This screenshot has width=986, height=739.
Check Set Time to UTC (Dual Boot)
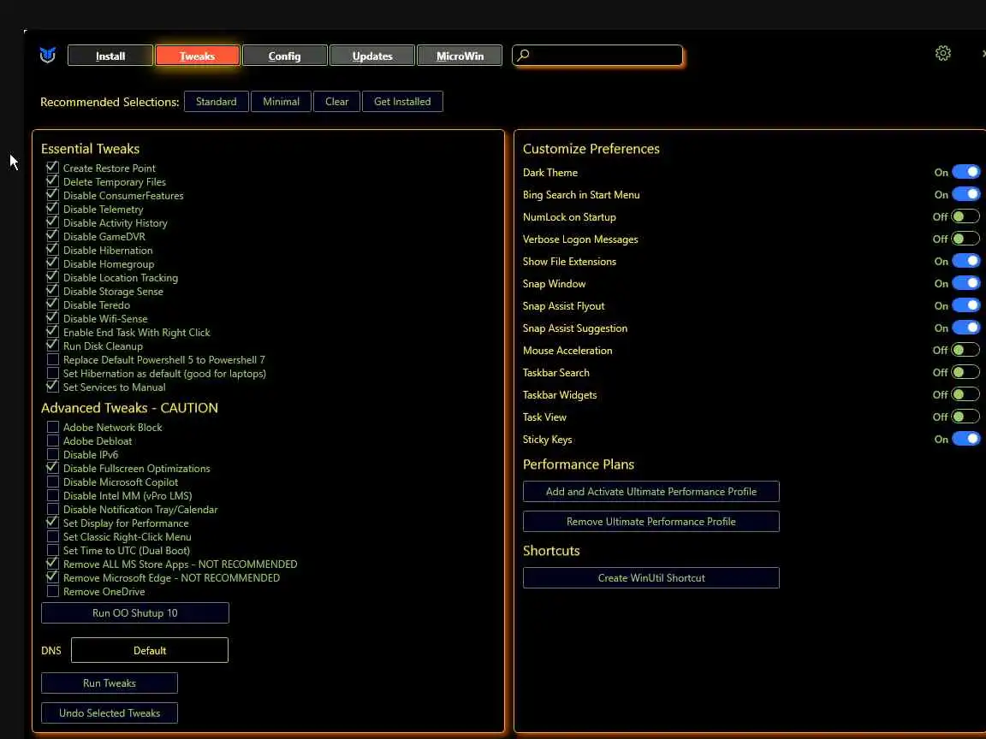point(53,551)
